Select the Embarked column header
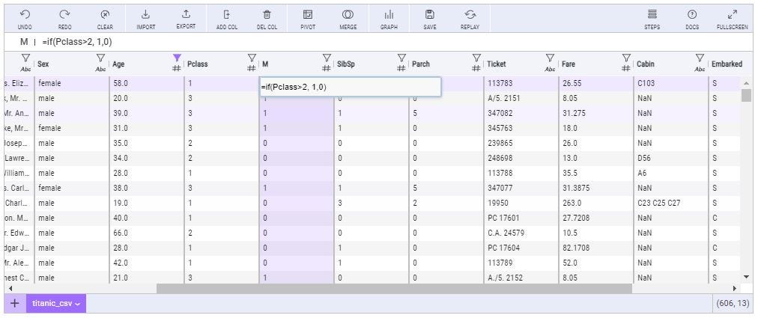Image resolution: width=758 pixels, height=318 pixels. tap(727, 64)
